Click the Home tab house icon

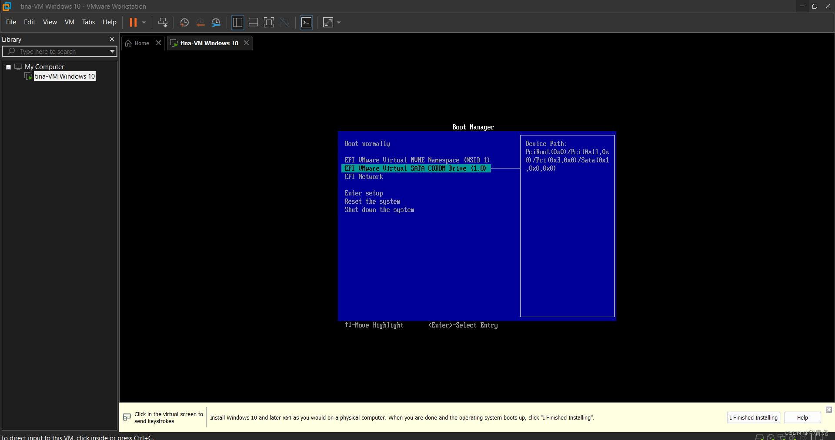(128, 43)
